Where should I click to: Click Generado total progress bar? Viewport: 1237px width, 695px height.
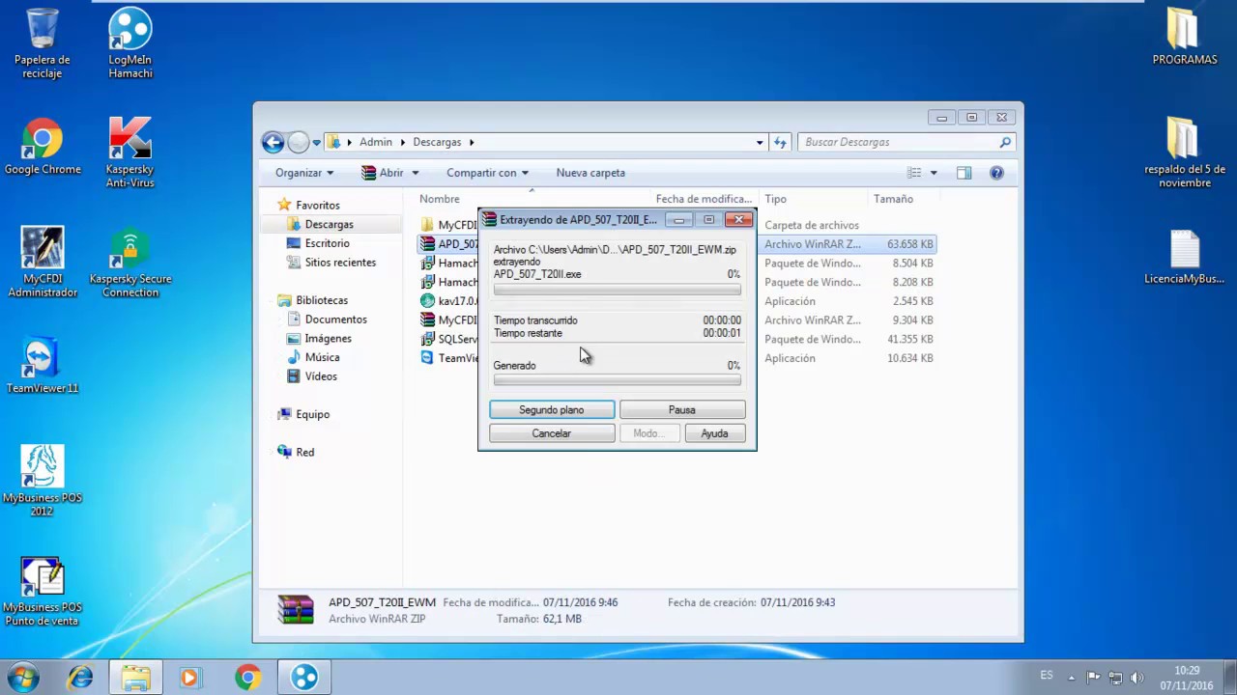click(x=617, y=380)
